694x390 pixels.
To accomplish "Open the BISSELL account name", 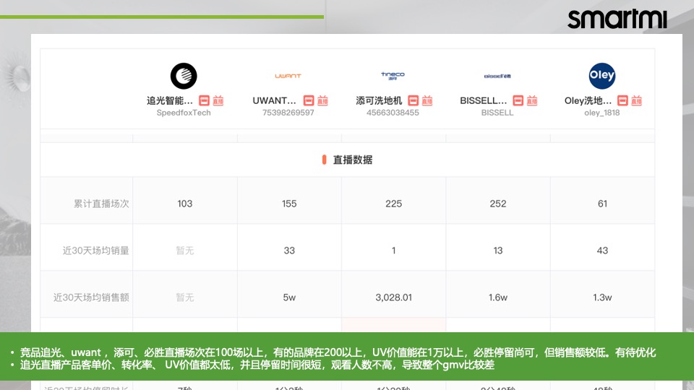I will point(484,101).
